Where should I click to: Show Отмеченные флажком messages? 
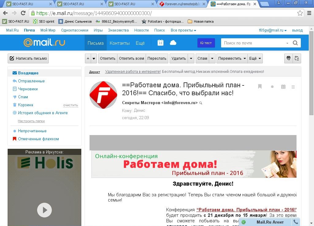[38, 139]
